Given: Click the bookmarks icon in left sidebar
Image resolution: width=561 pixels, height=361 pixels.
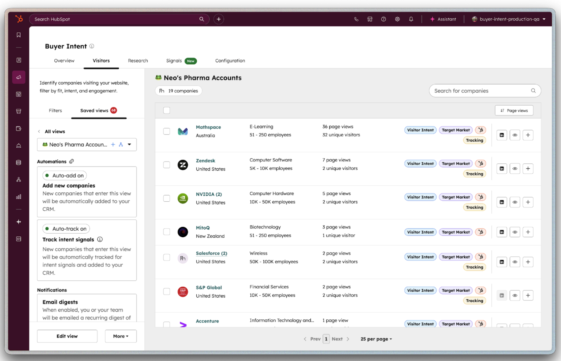Looking at the screenshot, I should pos(19,35).
